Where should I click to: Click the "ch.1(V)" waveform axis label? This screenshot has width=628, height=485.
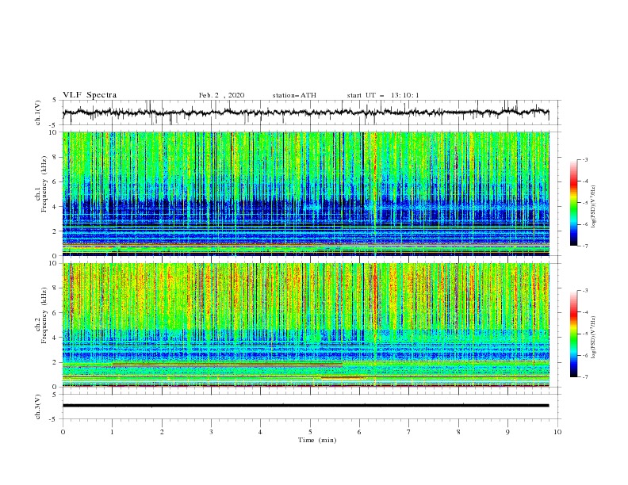coord(38,113)
